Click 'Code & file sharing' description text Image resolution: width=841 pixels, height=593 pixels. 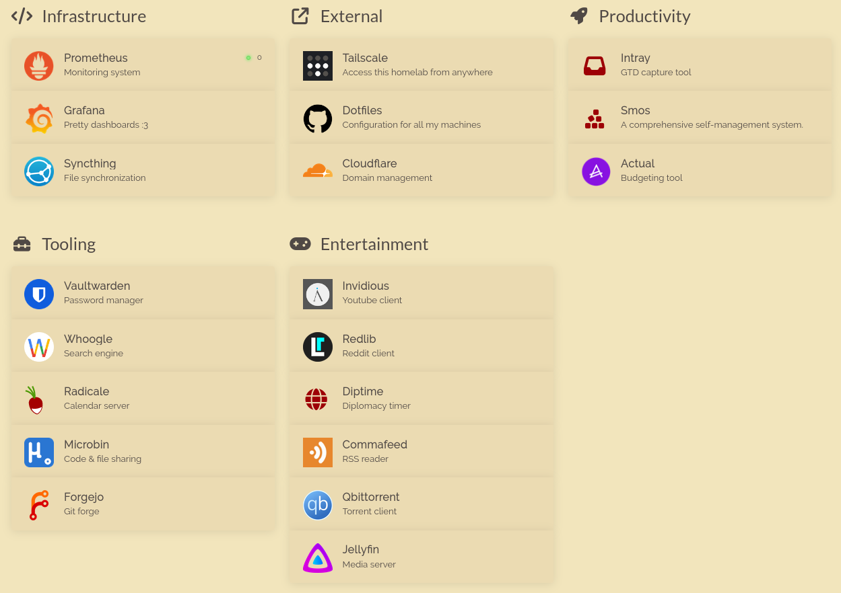pyautogui.click(x=102, y=459)
